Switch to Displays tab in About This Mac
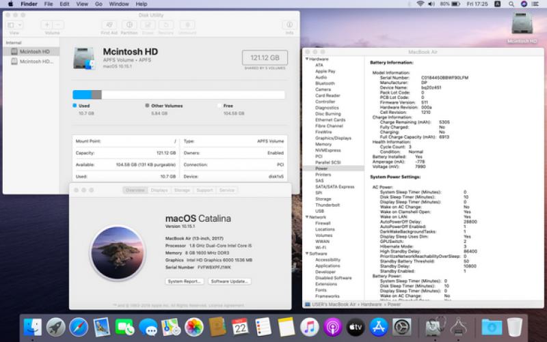This screenshot has height=342, width=547. [x=159, y=190]
